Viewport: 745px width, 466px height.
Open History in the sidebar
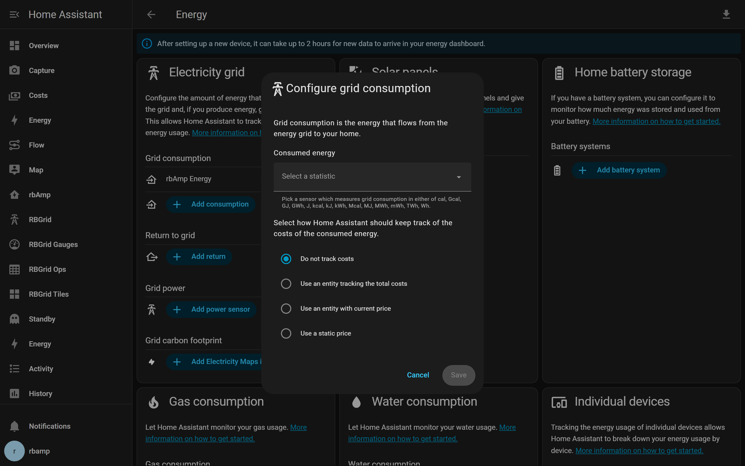click(x=66, y=393)
